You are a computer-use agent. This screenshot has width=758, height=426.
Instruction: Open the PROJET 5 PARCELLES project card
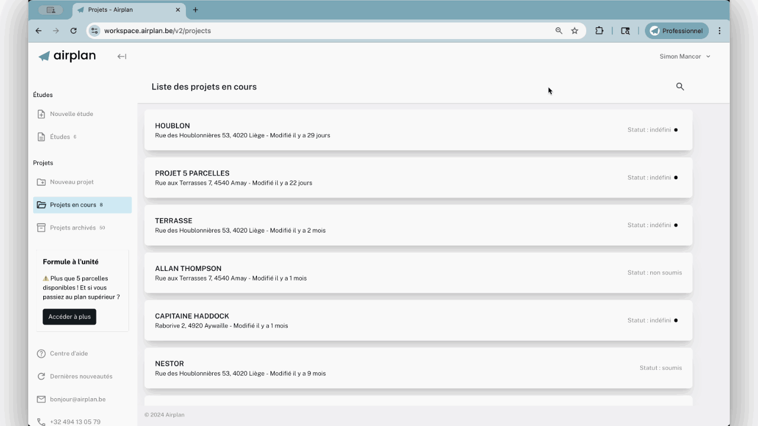[418, 177]
